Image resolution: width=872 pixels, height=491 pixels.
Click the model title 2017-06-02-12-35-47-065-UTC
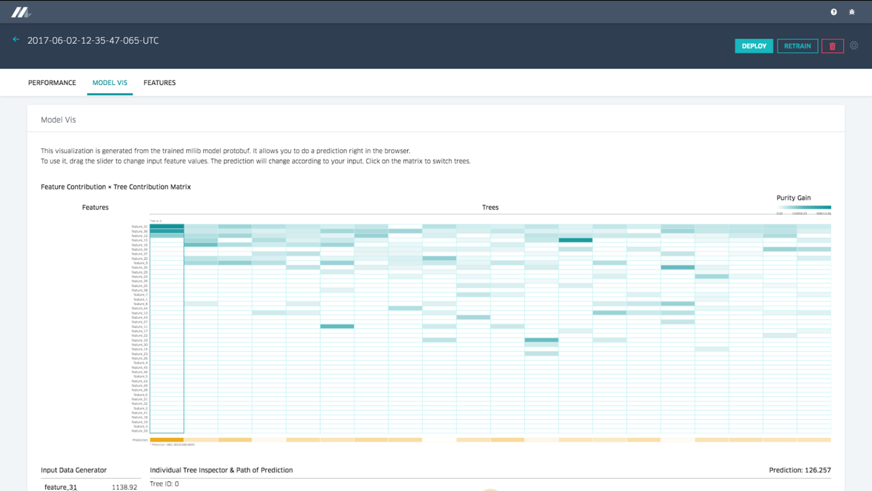(93, 40)
